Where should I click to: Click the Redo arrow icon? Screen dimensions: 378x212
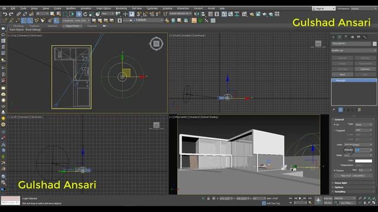[11, 14]
